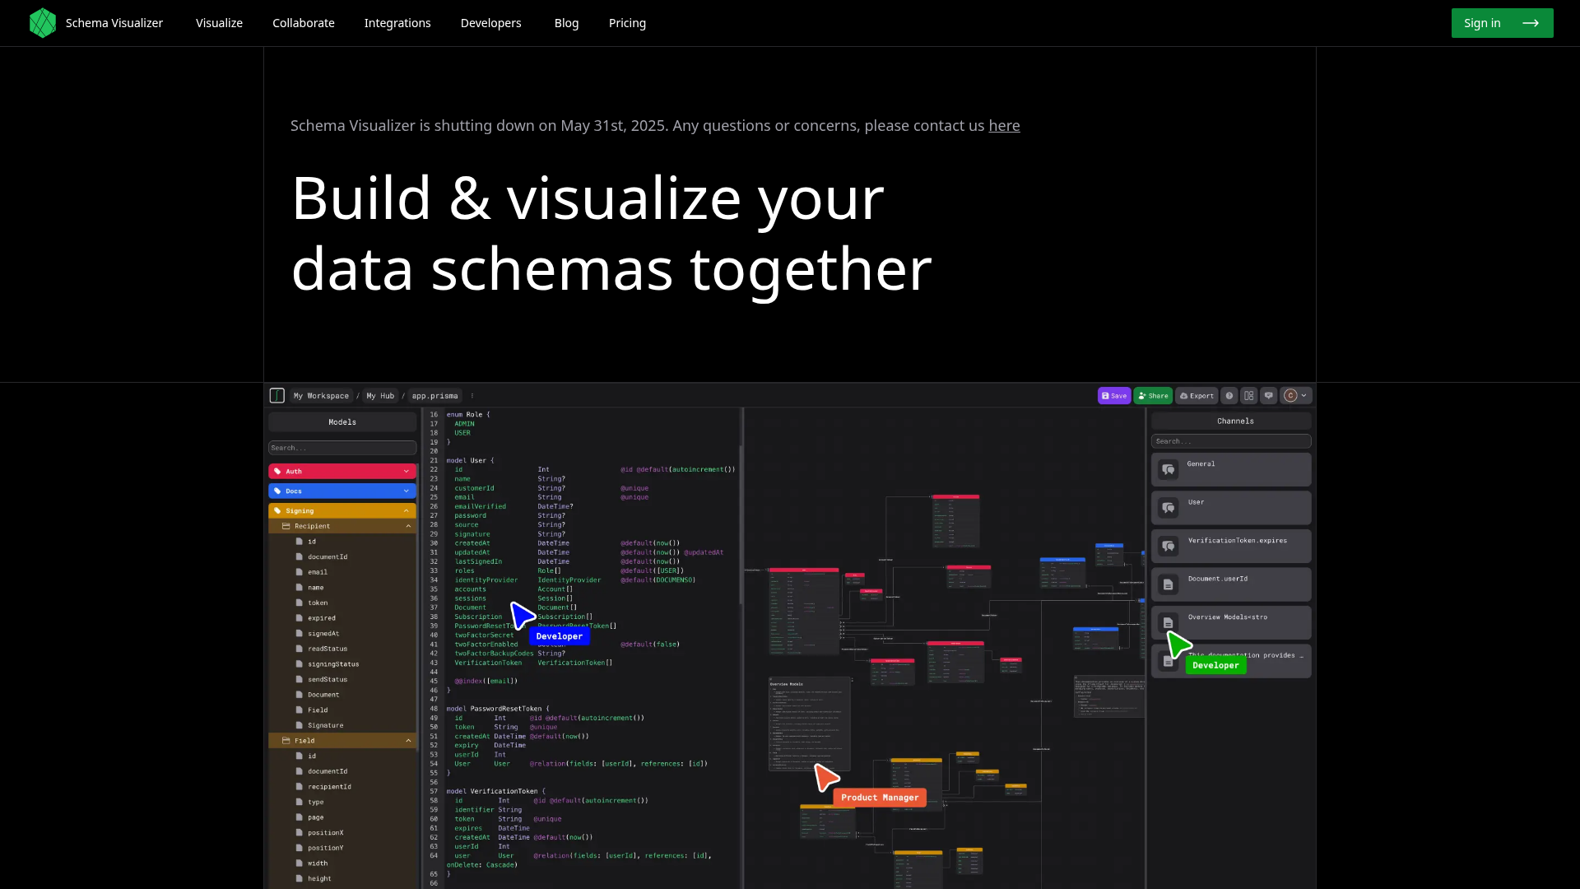Navigate to the Blog section
Viewport: 1580px width, 889px height.
point(566,23)
